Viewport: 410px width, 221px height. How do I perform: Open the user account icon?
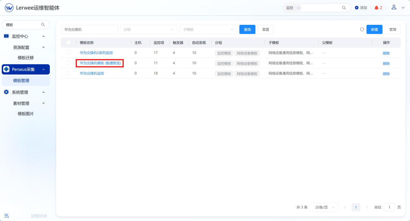[x=394, y=7]
